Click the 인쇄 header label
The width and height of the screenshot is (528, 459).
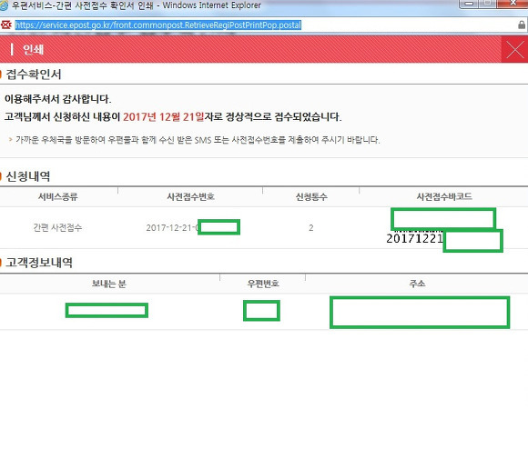pyautogui.click(x=33, y=50)
